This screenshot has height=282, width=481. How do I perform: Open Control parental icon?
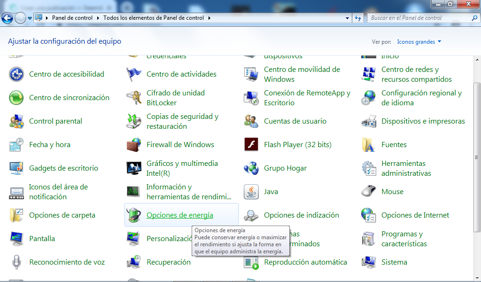[x=16, y=121]
